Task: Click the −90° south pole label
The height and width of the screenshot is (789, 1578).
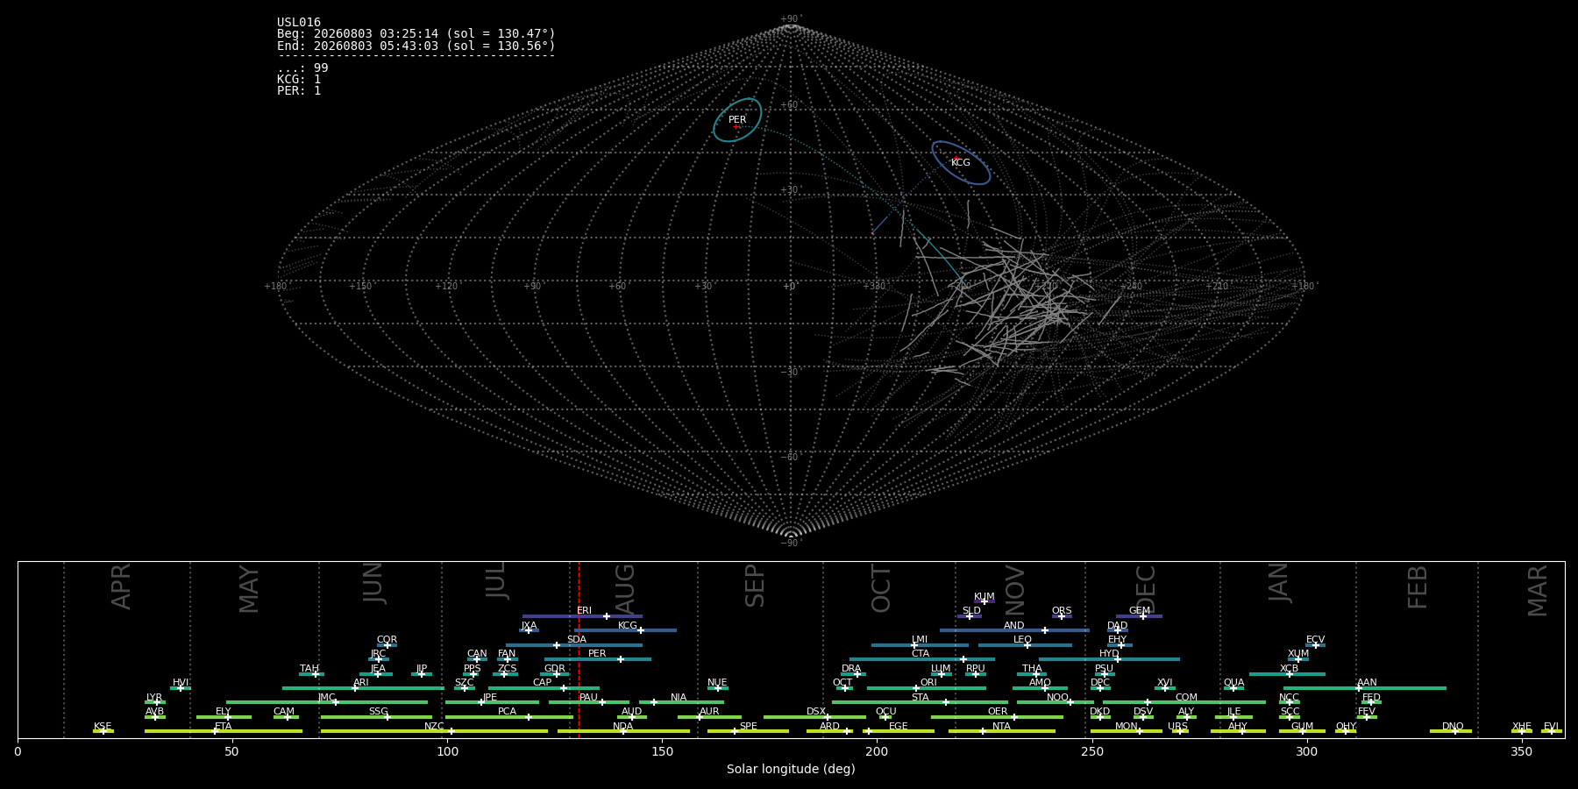Action: [x=791, y=544]
